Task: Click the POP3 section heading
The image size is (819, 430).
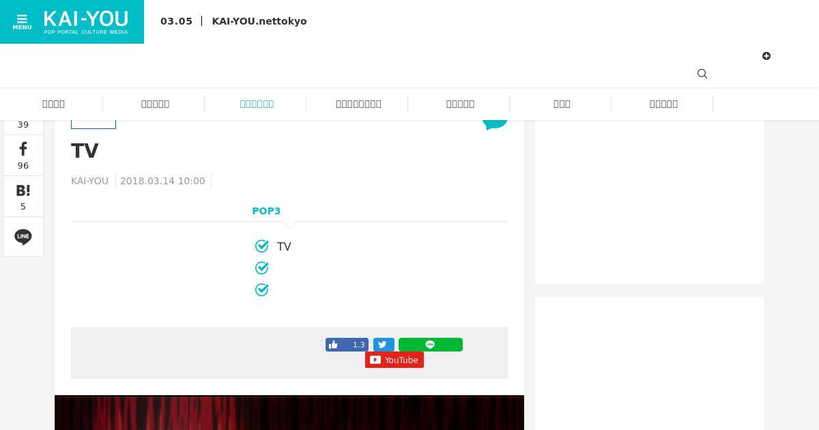Action: 266,211
